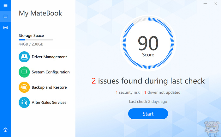The image size is (221, 137).
Task: Click the Driver Management blue drive icon
Action: coord(24,57)
